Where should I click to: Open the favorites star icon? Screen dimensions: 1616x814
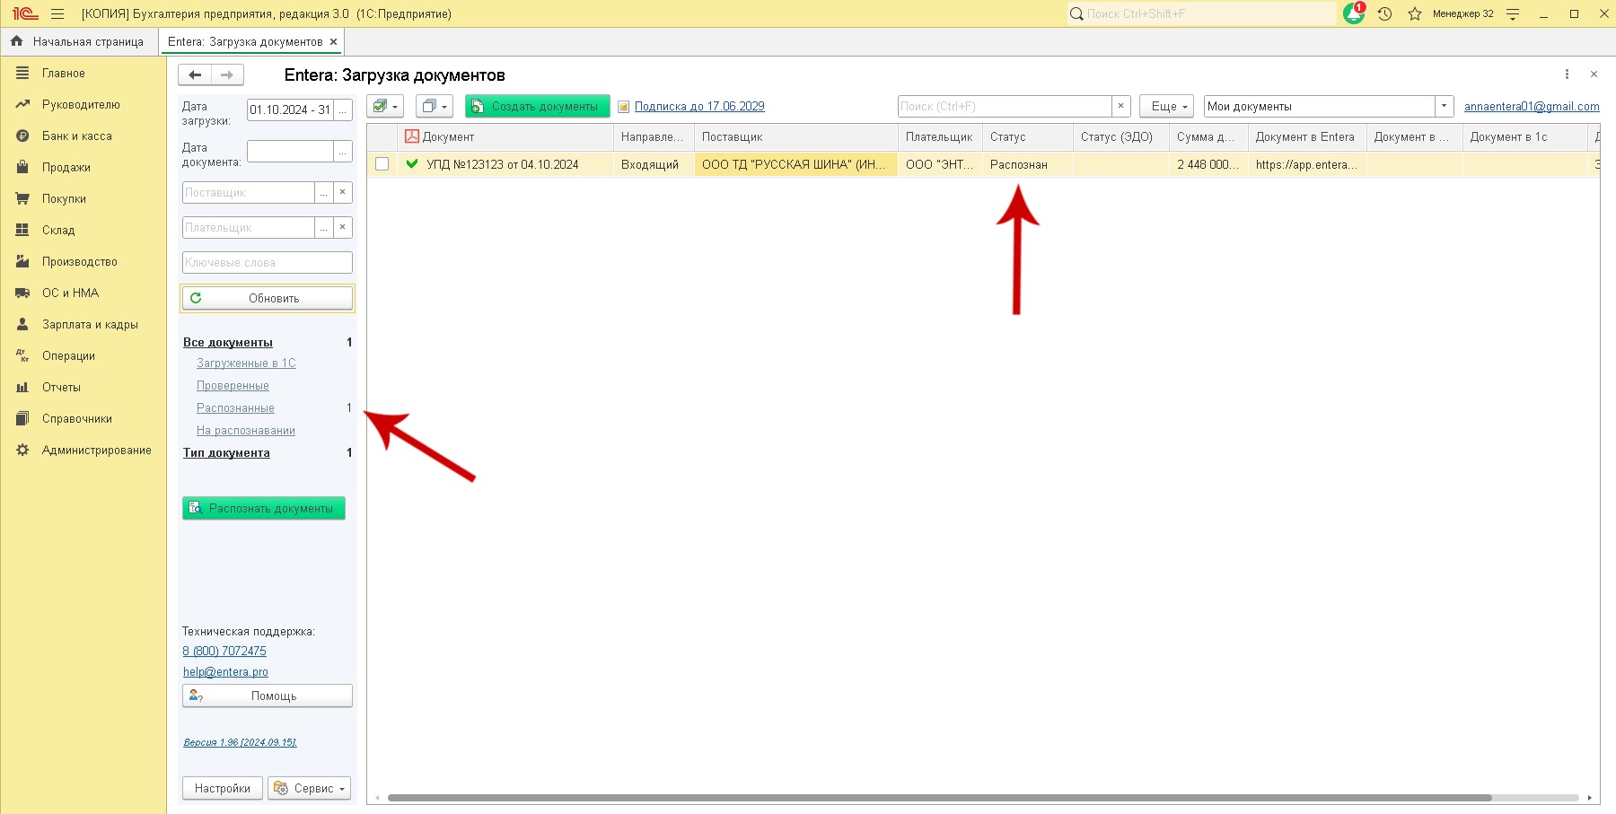pos(1415,13)
